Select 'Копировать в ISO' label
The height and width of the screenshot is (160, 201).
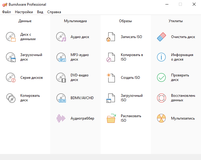pos(132,57)
